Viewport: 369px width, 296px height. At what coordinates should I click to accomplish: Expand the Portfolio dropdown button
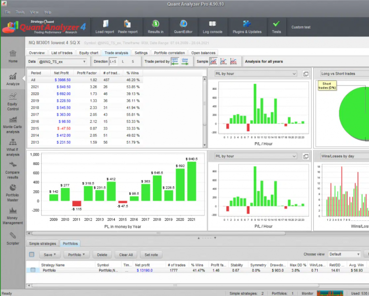coord(76,255)
